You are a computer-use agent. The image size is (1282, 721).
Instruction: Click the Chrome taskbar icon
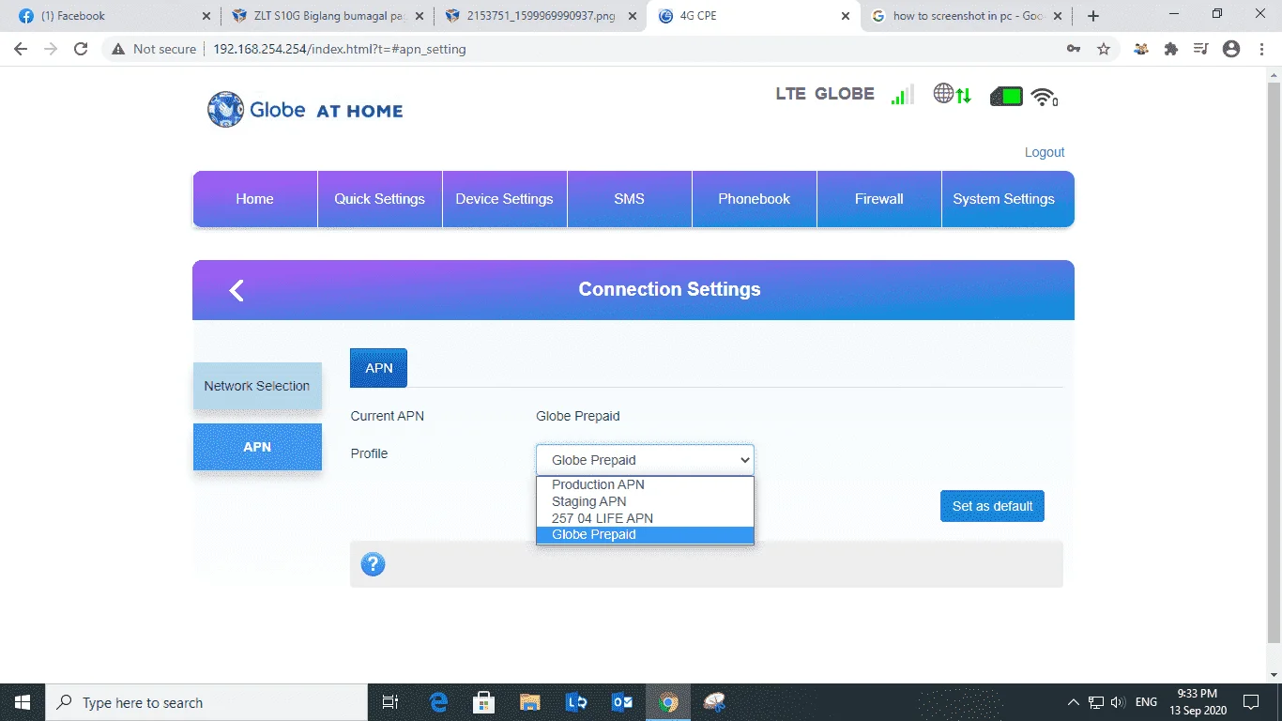pos(668,702)
